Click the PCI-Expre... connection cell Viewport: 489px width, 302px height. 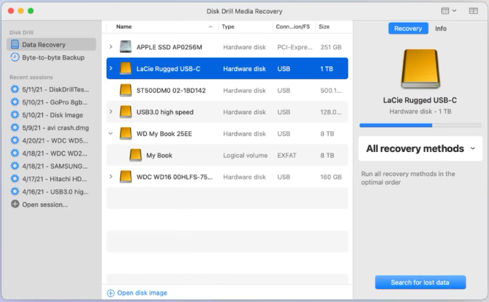(x=295, y=47)
